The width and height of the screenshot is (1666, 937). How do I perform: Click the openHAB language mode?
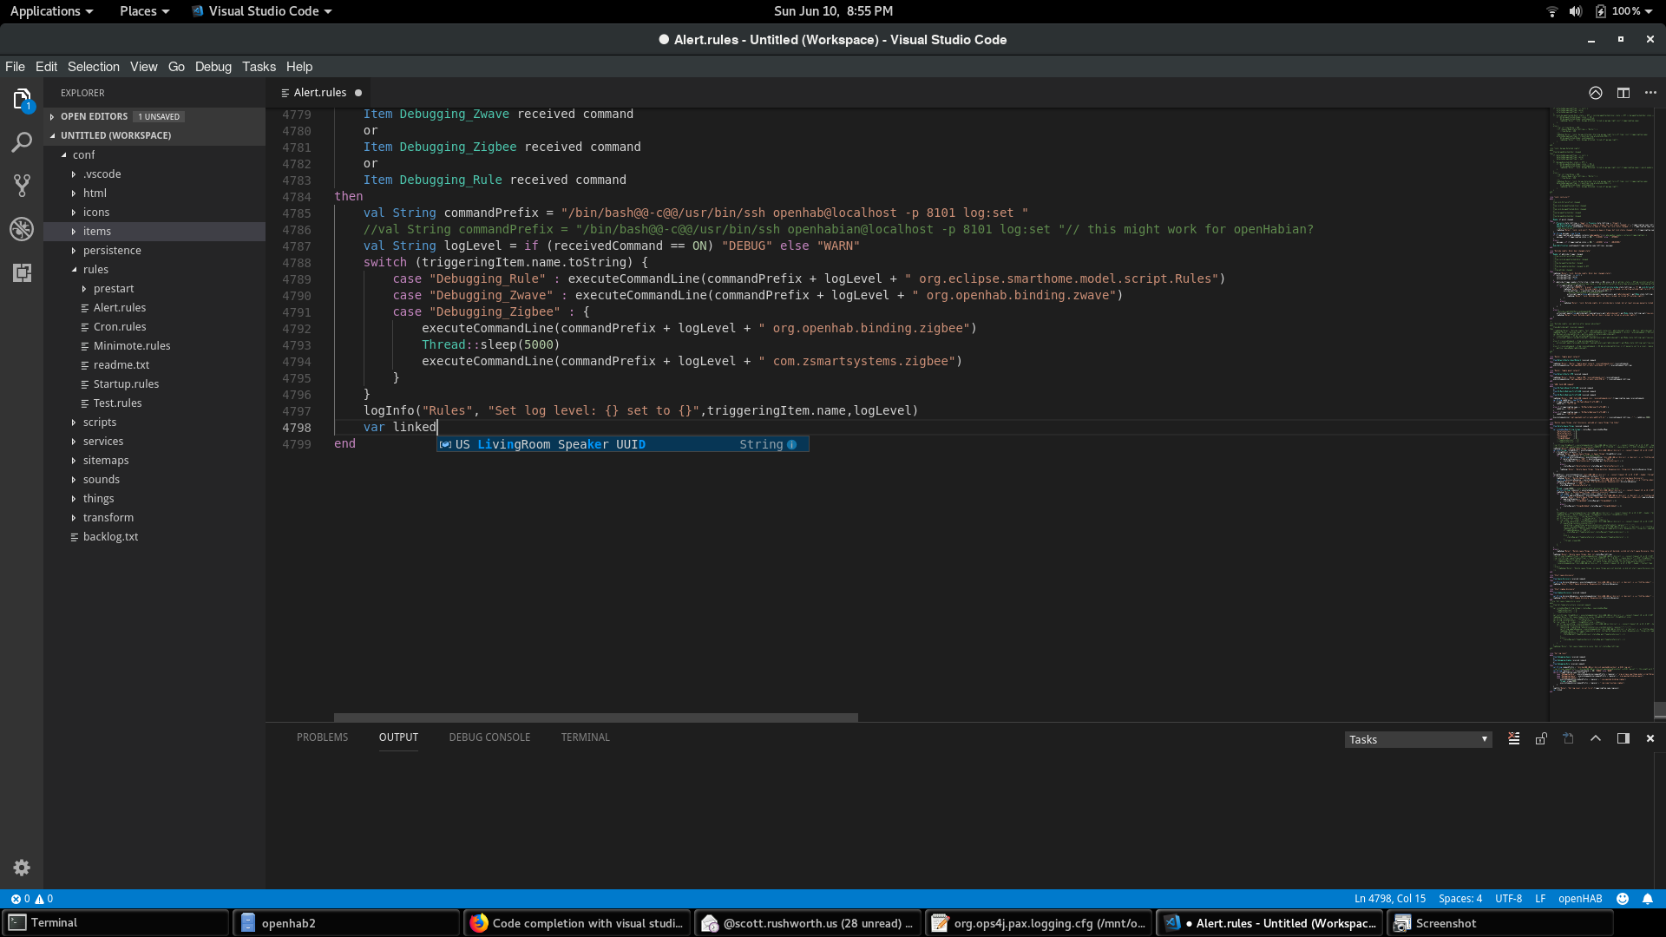1579,899
